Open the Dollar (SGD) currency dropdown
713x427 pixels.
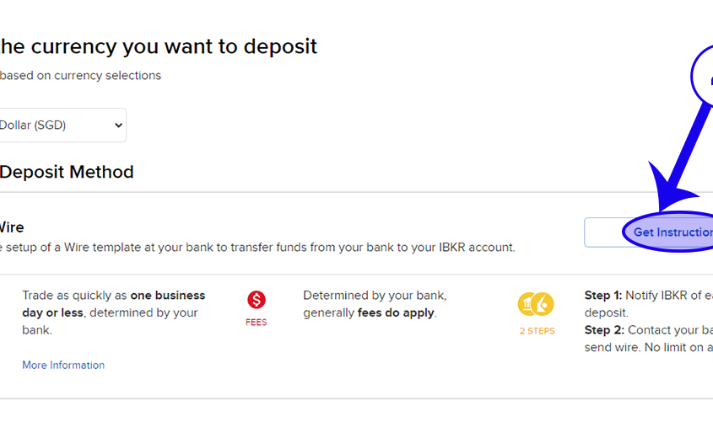(x=61, y=125)
